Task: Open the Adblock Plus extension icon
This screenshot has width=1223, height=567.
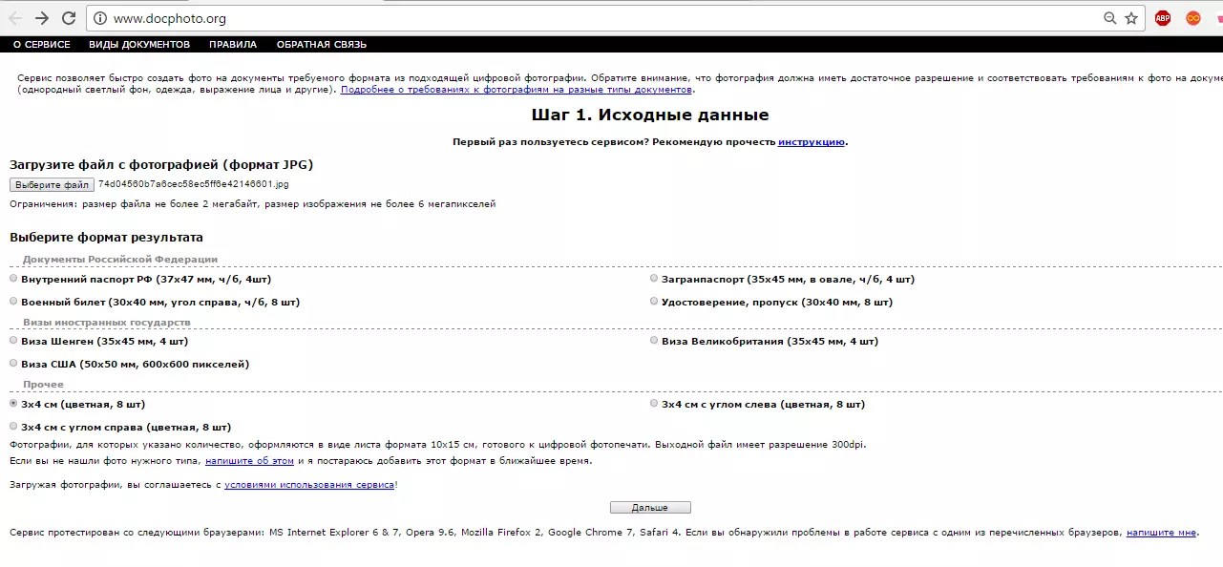Action: (x=1162, y=18)
